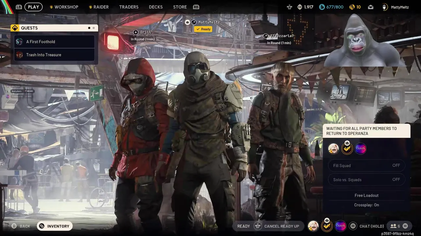Screen dimensions: 421x236
Task: Click the laughing avatar in the bottom bar
Action: click(x=313, y=226)
